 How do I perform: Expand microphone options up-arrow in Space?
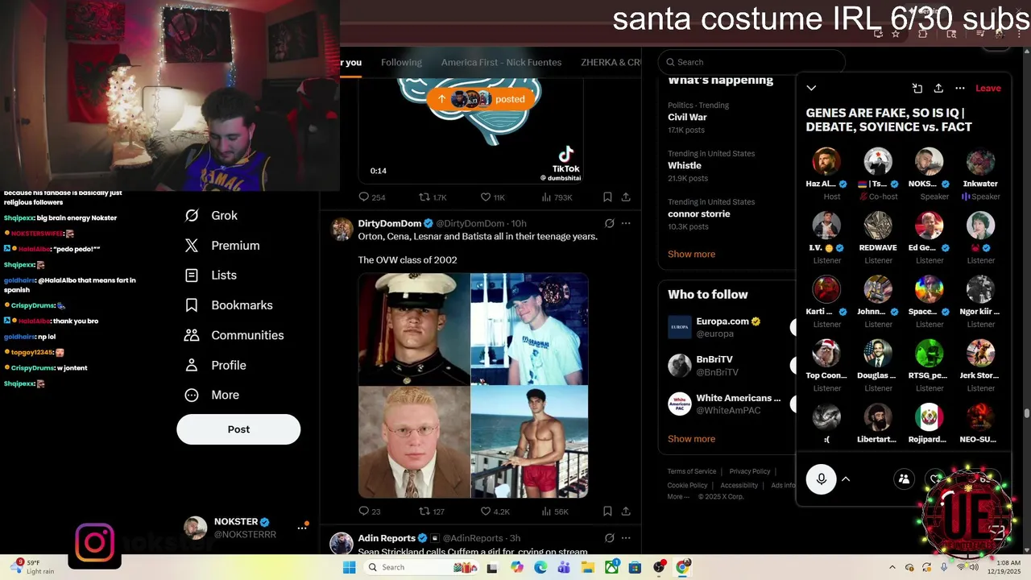coord(846,479)
